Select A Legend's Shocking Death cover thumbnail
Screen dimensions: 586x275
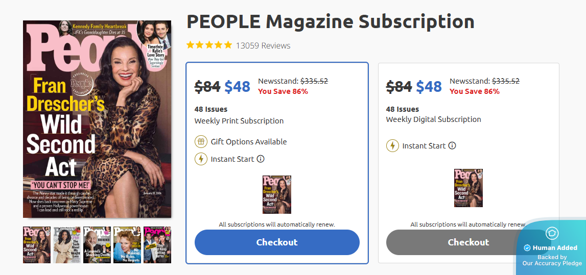point(97,245)
